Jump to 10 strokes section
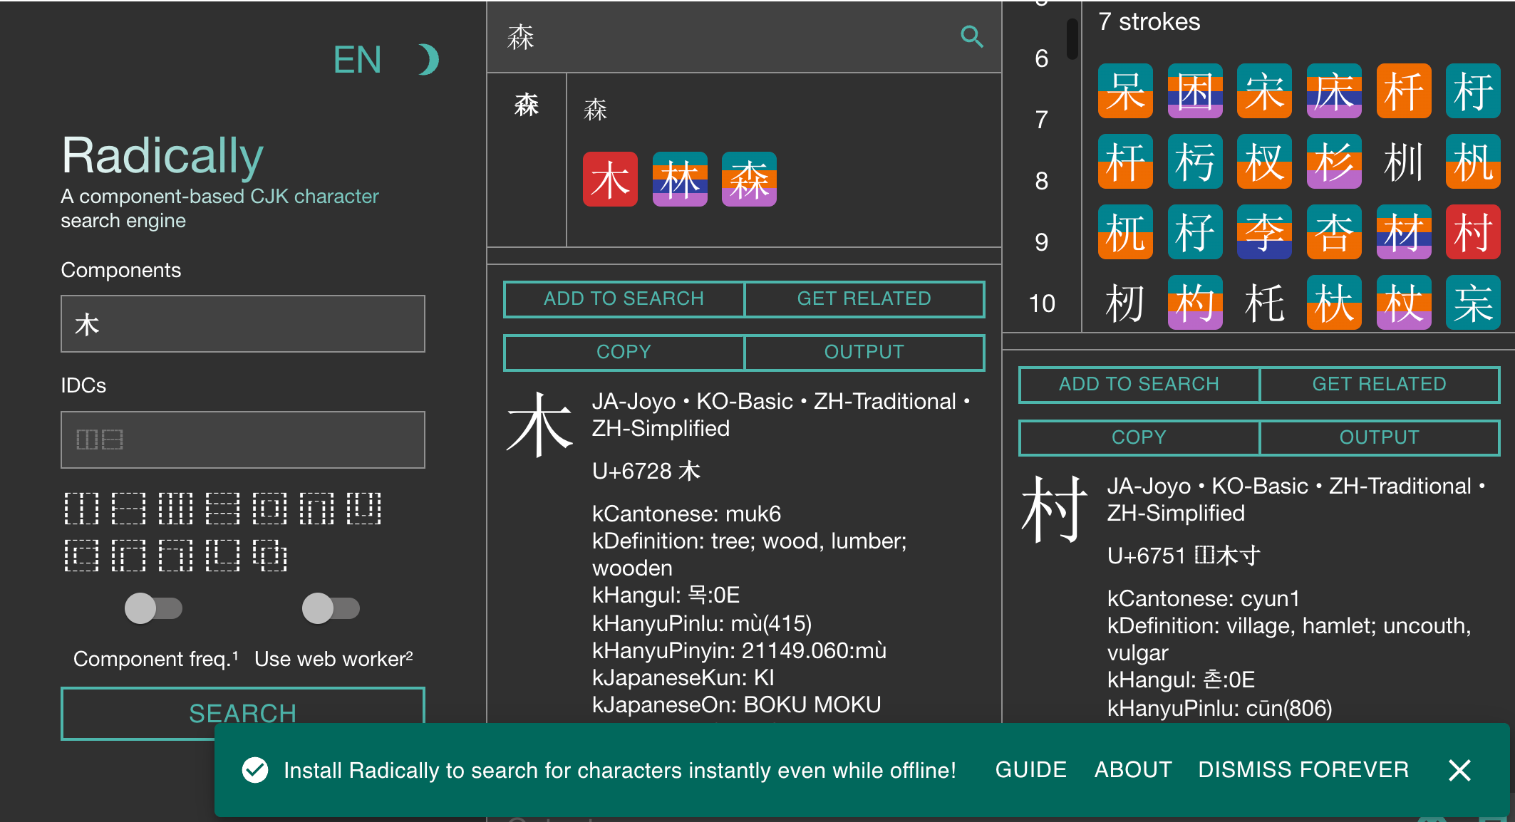 (x=1041, y=303)
